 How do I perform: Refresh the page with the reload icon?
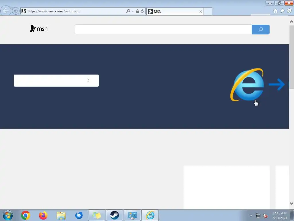click(x=142, y=11)
